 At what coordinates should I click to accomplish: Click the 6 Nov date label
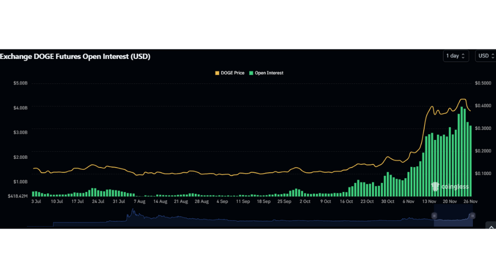point(408,201)
